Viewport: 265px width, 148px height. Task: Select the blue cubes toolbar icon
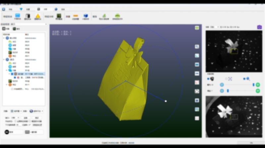click(x=86, y=16)
